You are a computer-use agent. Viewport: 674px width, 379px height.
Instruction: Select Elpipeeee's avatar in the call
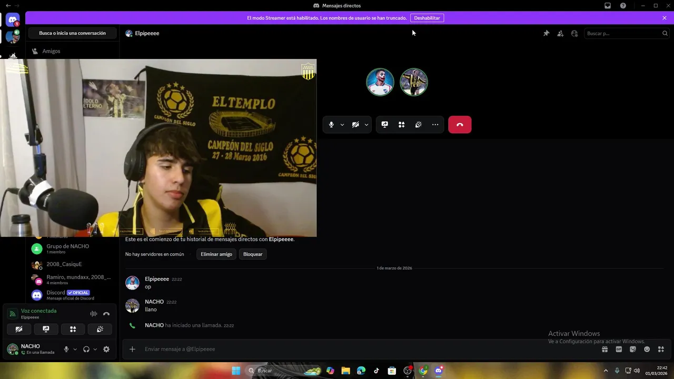pyautogui.click(x=380, y=82)
